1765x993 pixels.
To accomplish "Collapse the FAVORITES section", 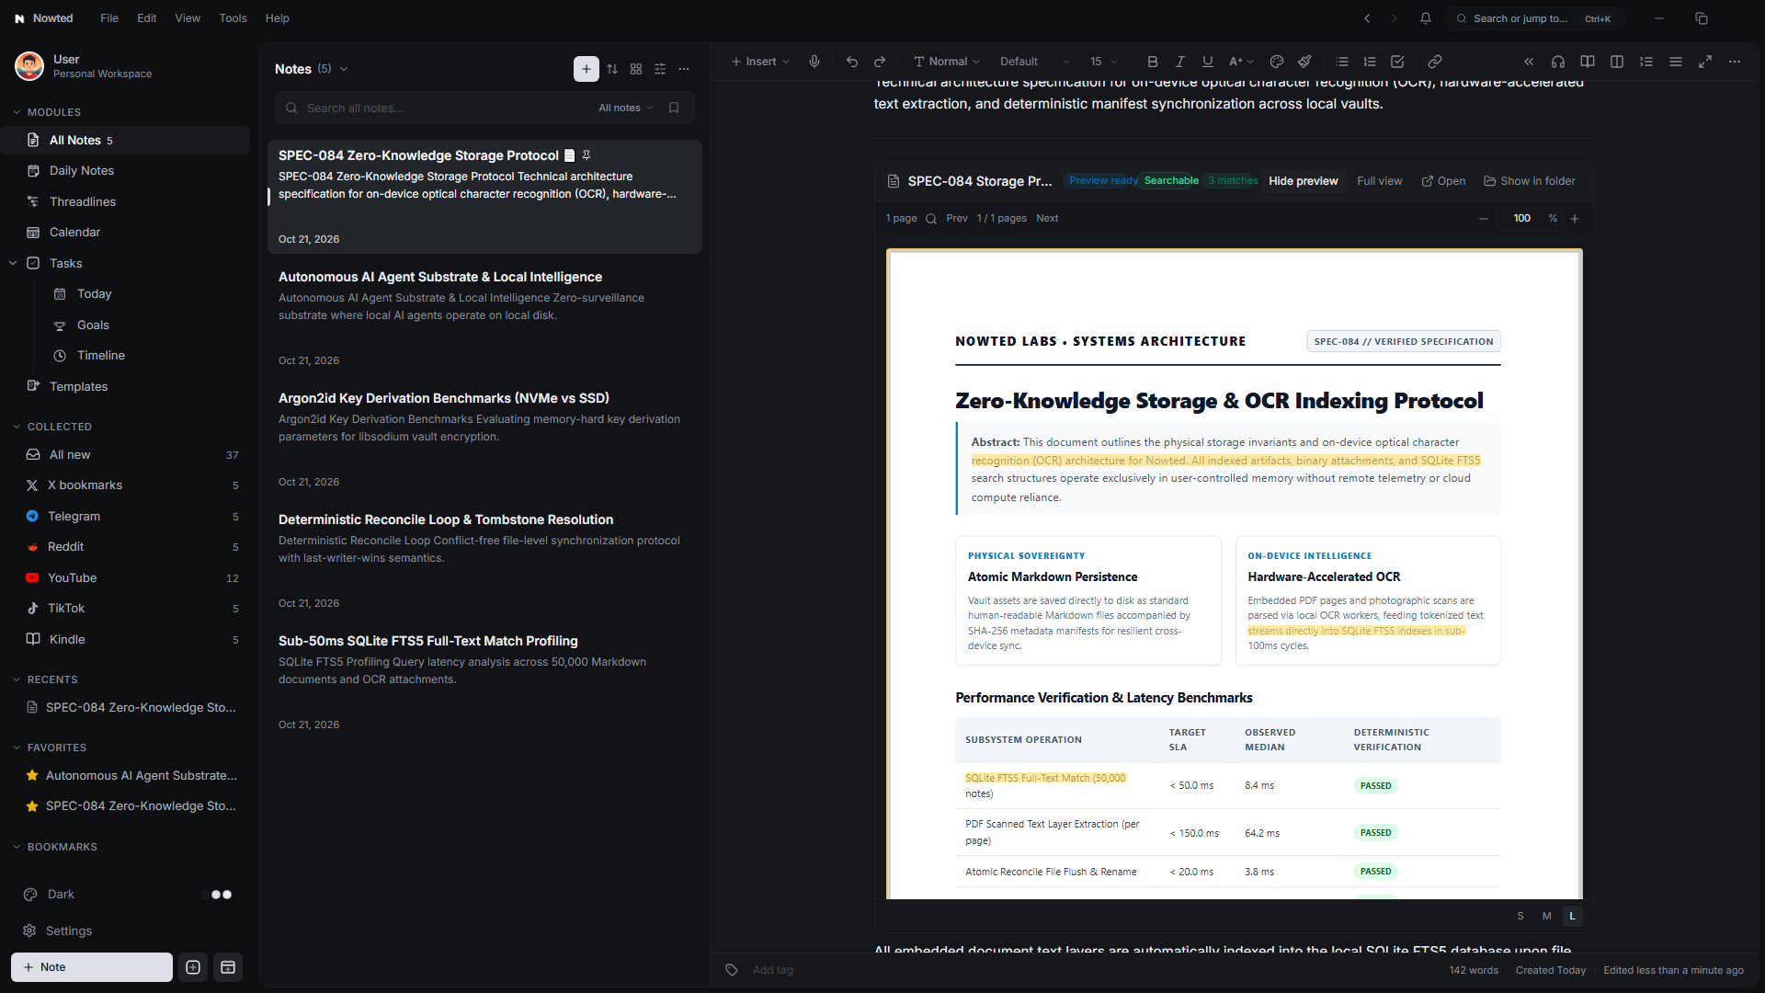I will (17, 748).
